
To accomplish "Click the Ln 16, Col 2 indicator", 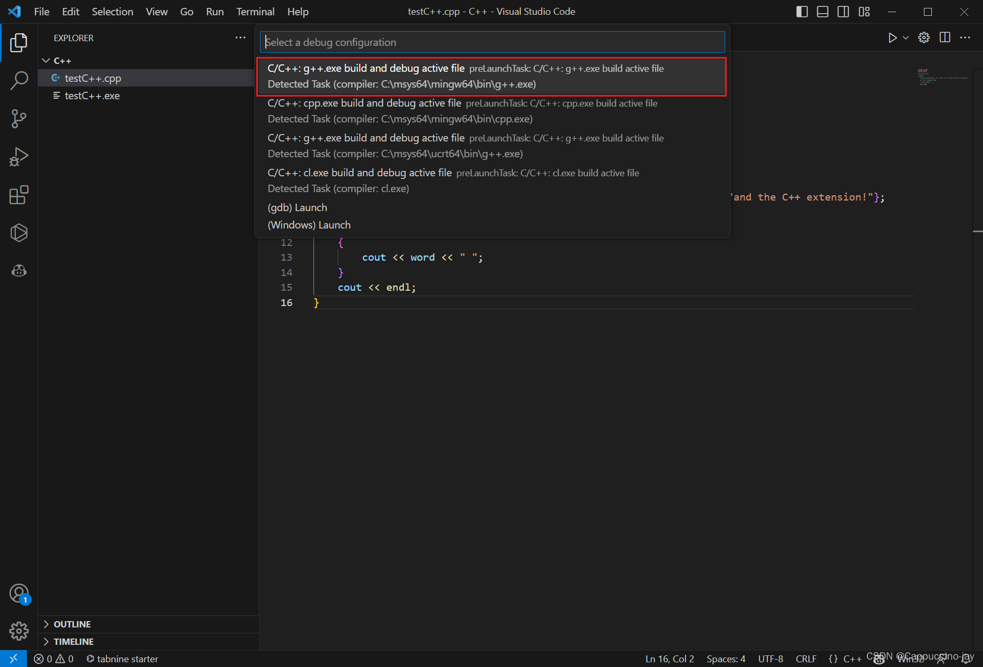I will [x=670, y=659].
